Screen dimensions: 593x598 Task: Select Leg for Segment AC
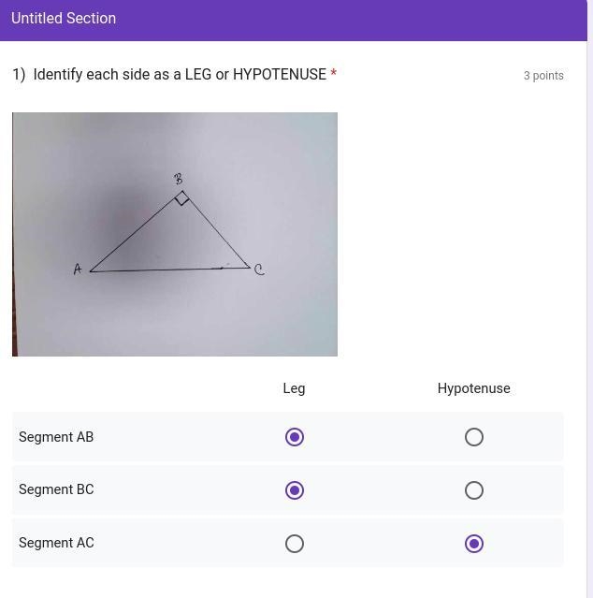click(295, 544)
